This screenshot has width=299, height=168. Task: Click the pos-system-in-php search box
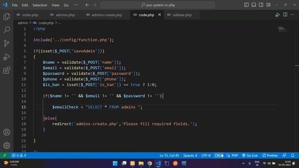click(x=157, y=5)
